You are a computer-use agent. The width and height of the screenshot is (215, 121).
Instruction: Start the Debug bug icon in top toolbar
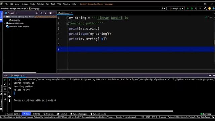click(x=192, y=8)
